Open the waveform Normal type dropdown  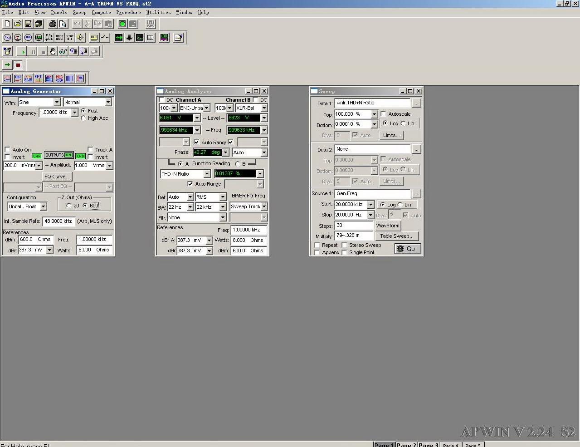[108, 103]
